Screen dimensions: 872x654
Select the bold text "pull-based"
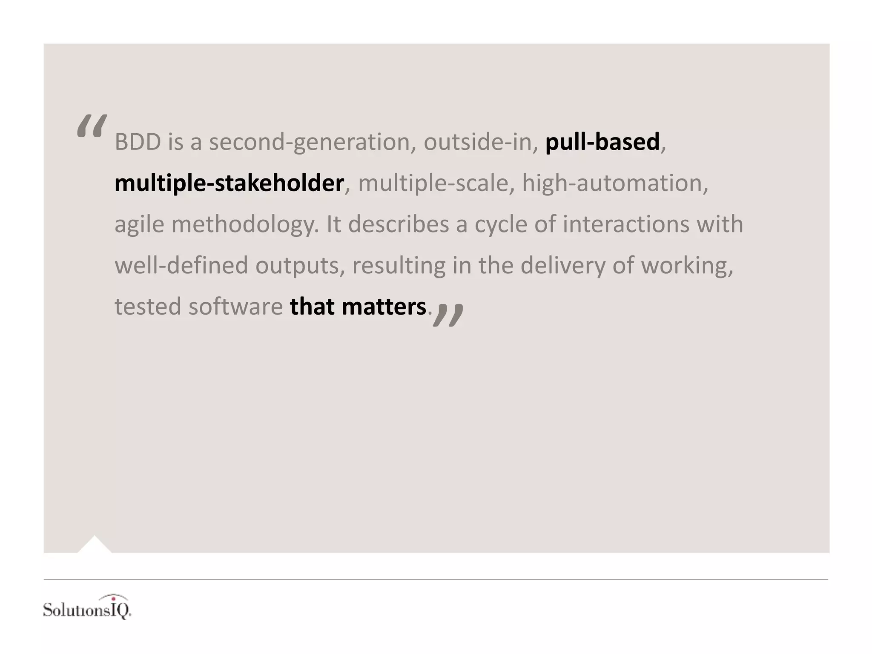tap(602, 142)
